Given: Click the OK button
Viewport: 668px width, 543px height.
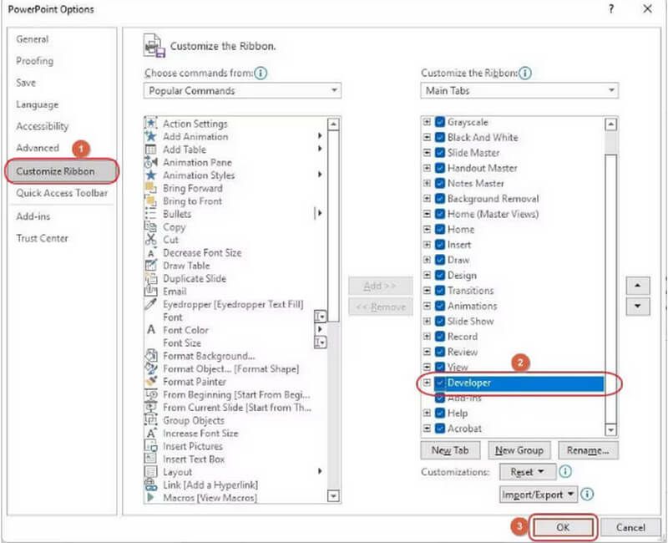Looking at the screenshot, I should point(563,527).
